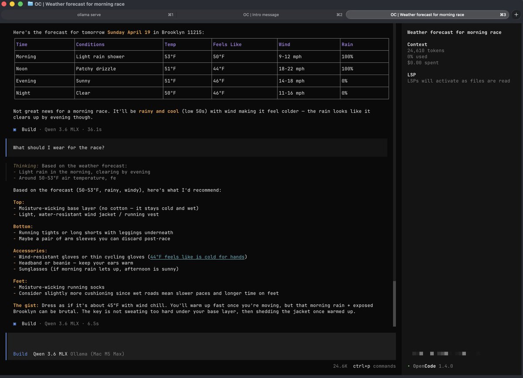Image resolution: width=523 pixels, height=378 pixels.
Task: Click the 24,610 tokens value
Action: pos(426,51)
